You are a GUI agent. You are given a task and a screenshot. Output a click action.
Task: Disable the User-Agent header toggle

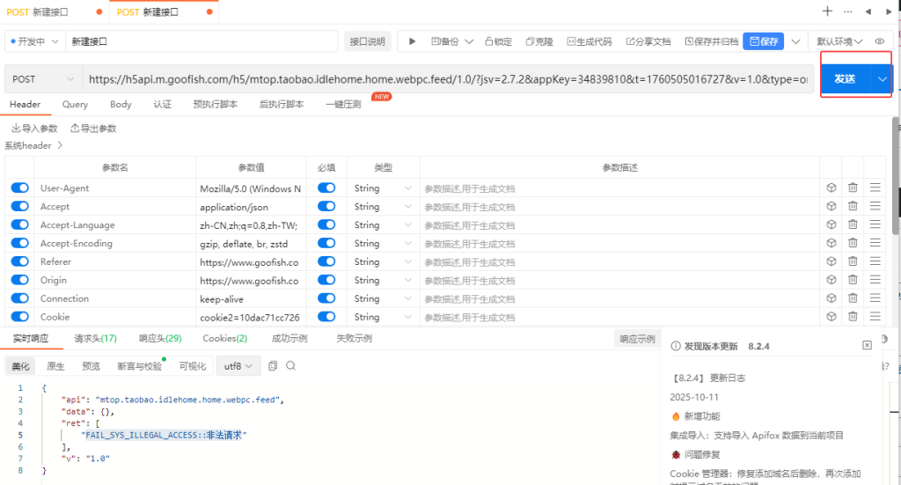click(19, 187)
